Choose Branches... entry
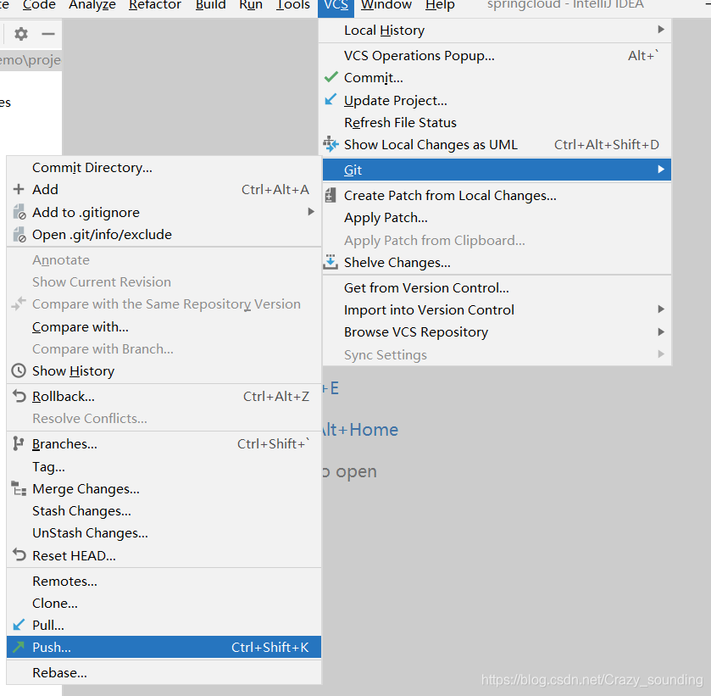The height and width of the screenshot is (696, 711). point(164,443)
